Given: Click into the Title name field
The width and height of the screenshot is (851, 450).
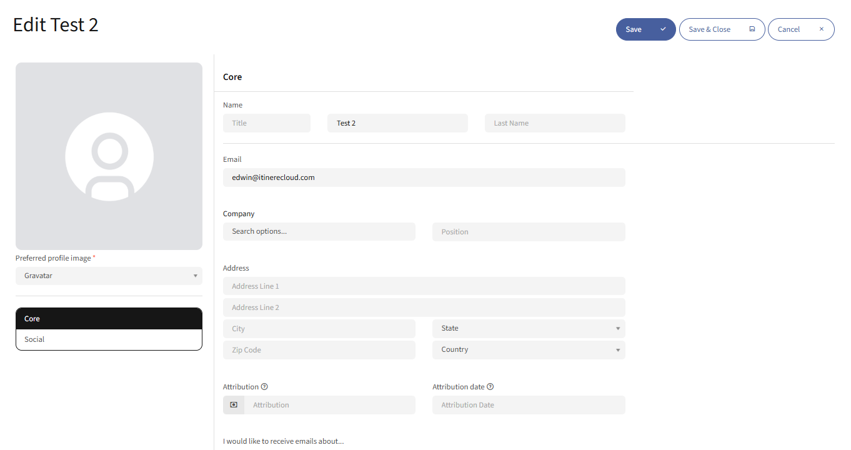Looking at the screenshot, I should tap(266, 123).
